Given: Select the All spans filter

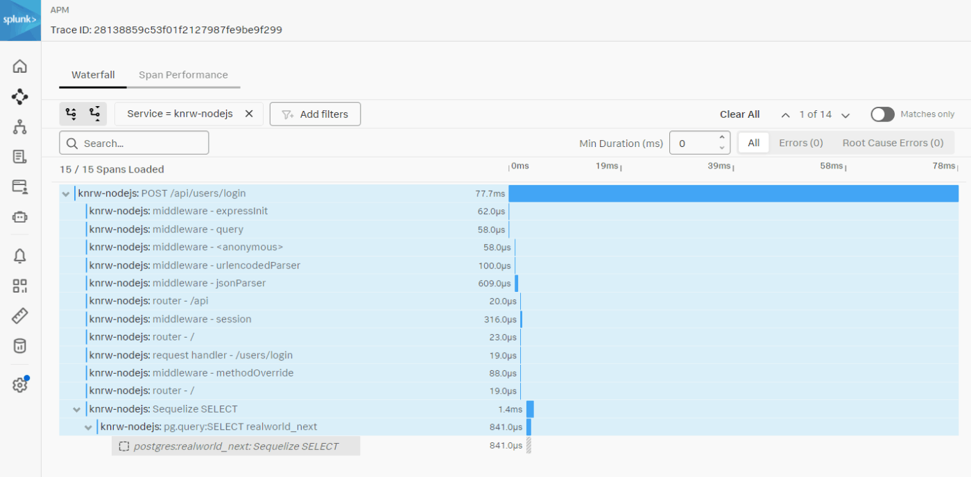Looking at the screenshot, I should click(754, 143).
